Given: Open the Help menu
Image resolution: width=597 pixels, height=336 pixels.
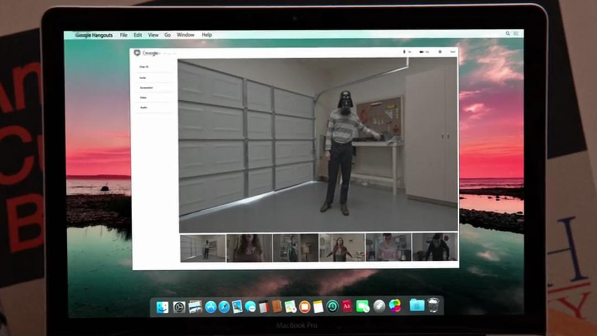Looking at the screenshot, I should [207, 35].
